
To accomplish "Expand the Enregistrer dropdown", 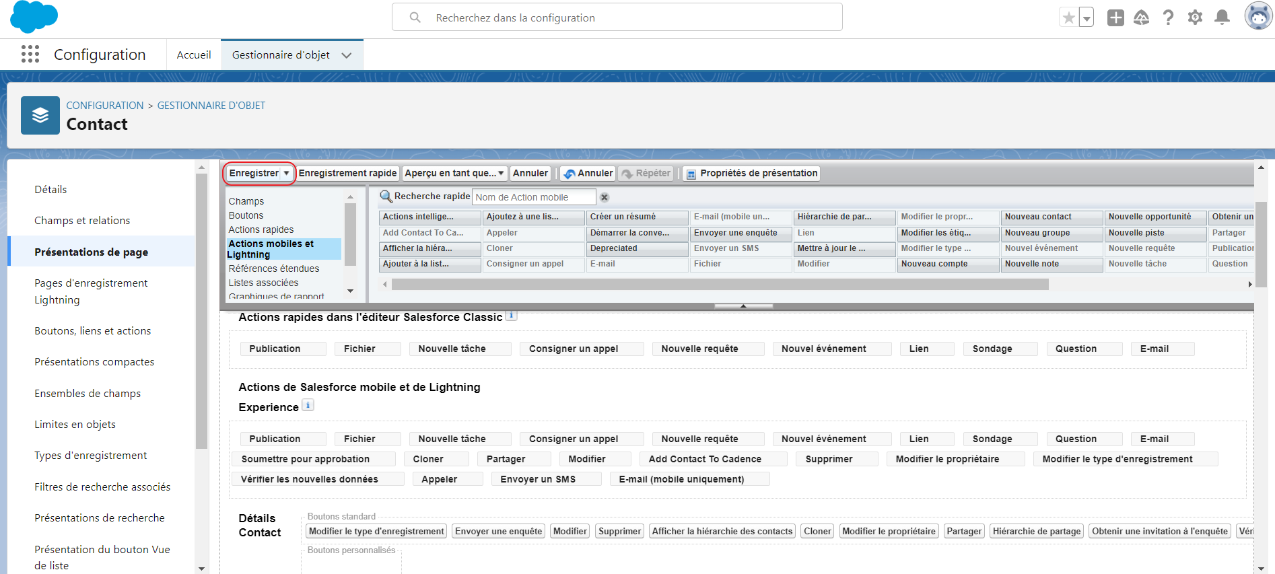I will point(287,174).
